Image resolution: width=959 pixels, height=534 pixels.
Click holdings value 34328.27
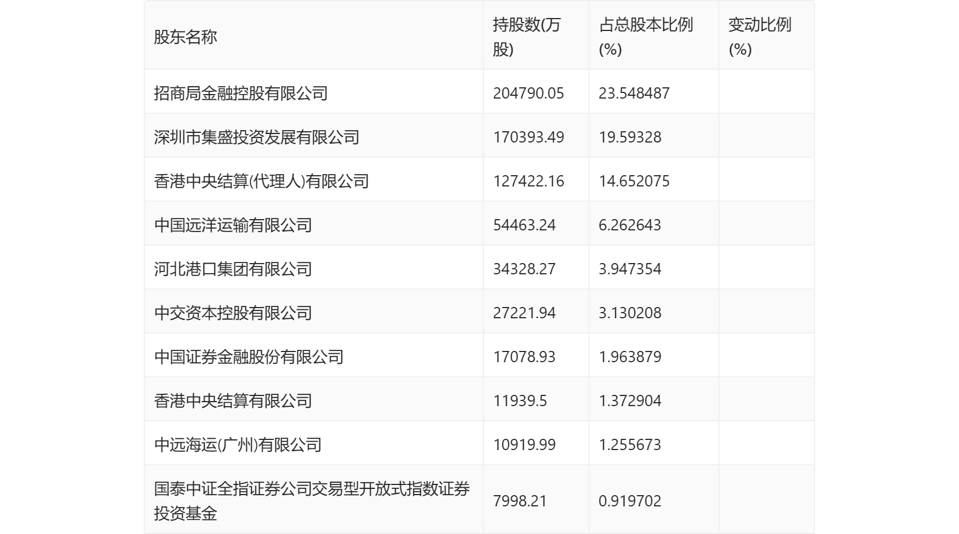click(525, 269)
